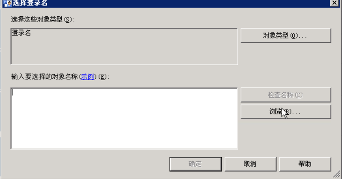The image size is (342, 179).
Task: Open help with the 帮助 button
Action: tap(305, 164)
